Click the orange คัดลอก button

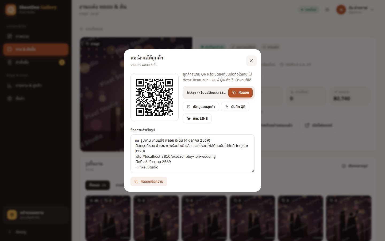240,93
